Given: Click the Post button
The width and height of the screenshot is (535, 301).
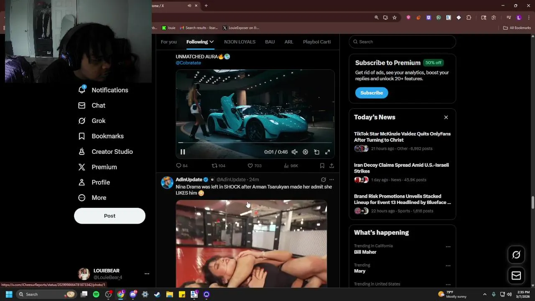Looking at the screenshot, I should coord(110,216).
